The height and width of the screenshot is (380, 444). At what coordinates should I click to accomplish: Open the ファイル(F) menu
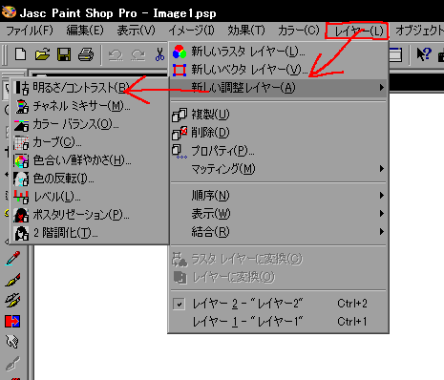coord(30,31)
